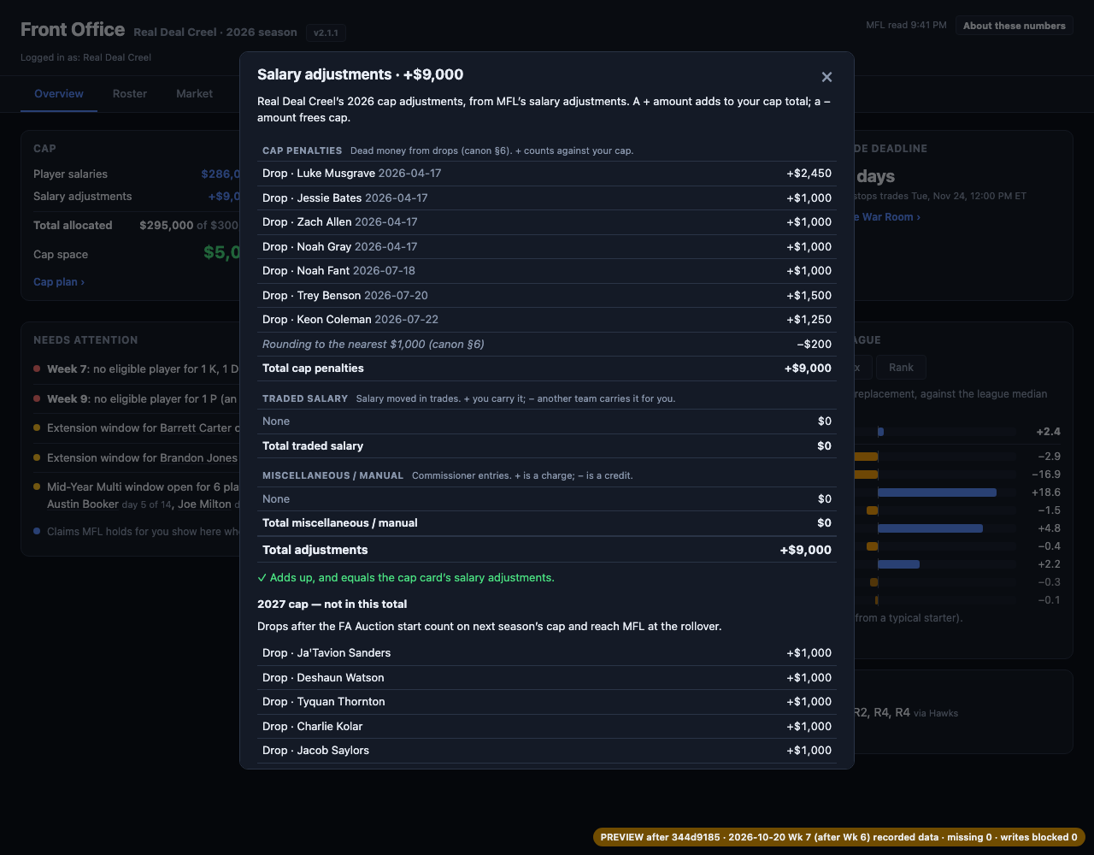
Task: Click the v2.1.1 version badge
Action: click(326, 32)
